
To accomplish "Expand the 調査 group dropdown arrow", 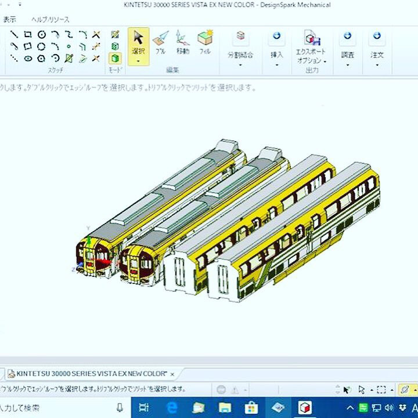I will pyautogui.click(x=348, y=65).
